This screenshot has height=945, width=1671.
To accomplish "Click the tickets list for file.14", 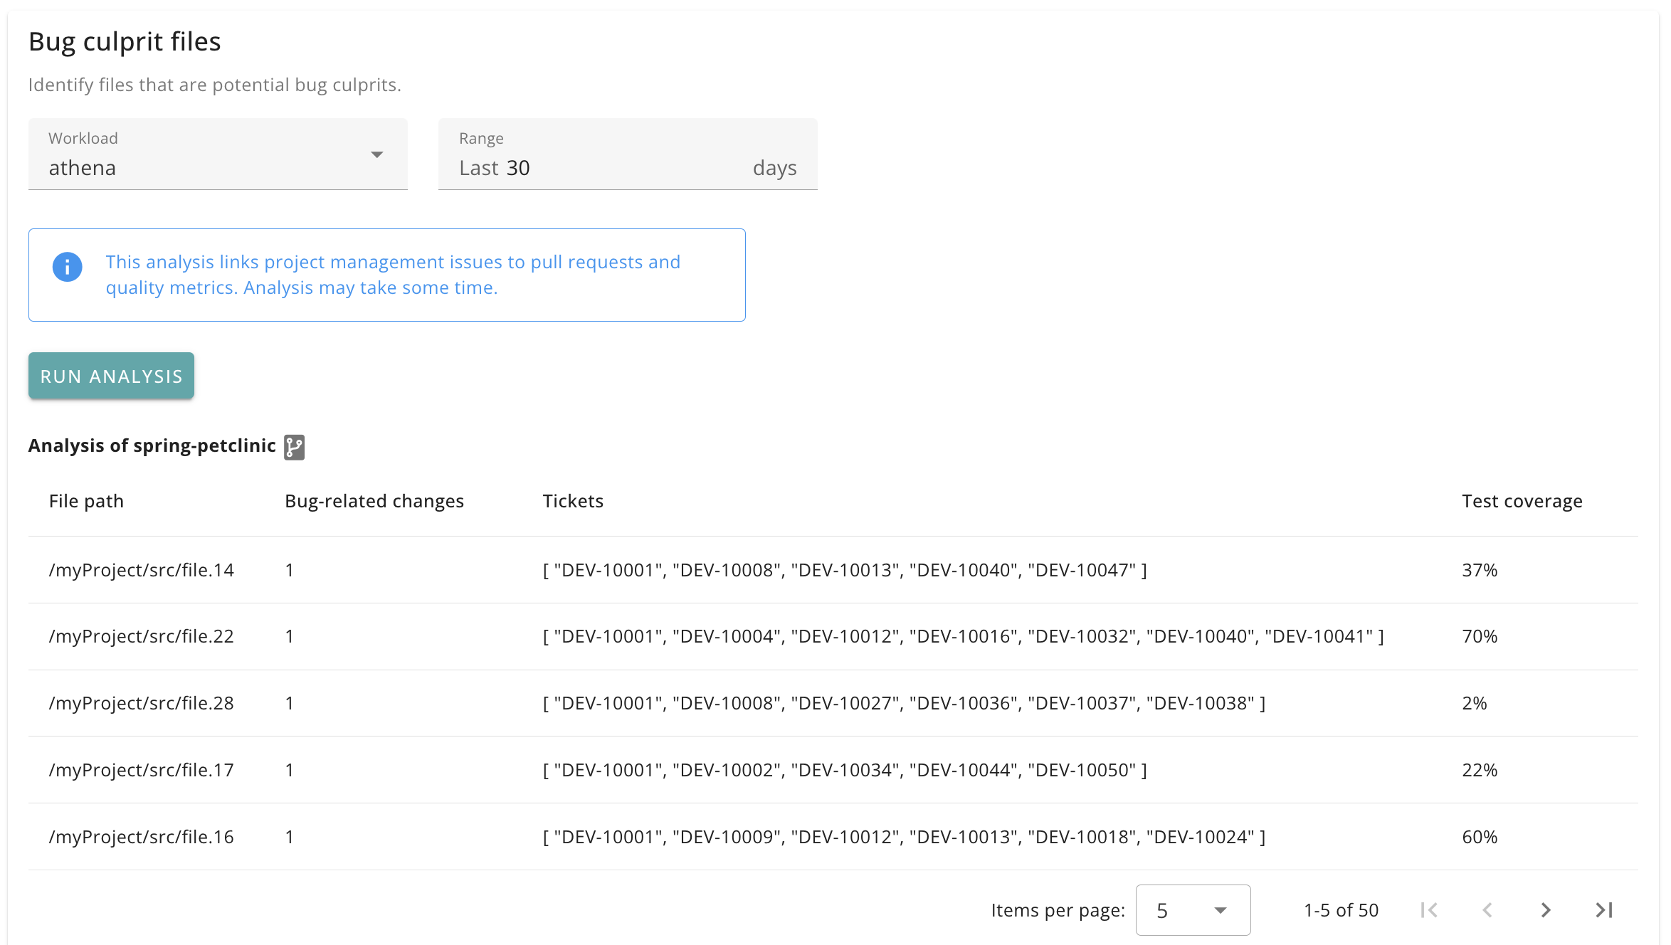I will 845,570.
